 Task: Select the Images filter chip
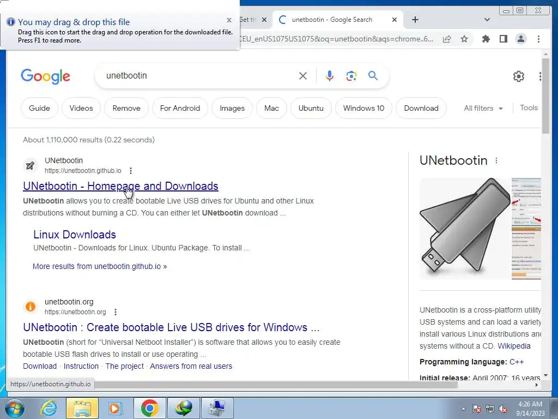tap(232, 109)
